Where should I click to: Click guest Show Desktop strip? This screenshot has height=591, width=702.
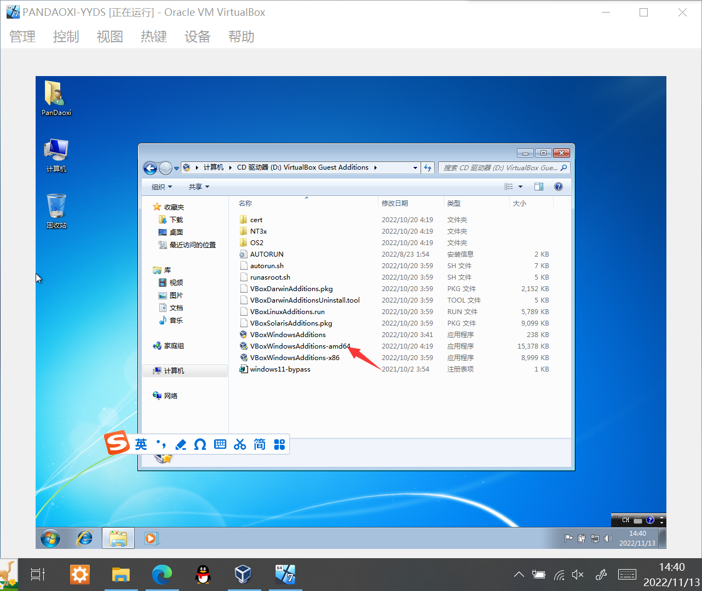pos(662,538)
